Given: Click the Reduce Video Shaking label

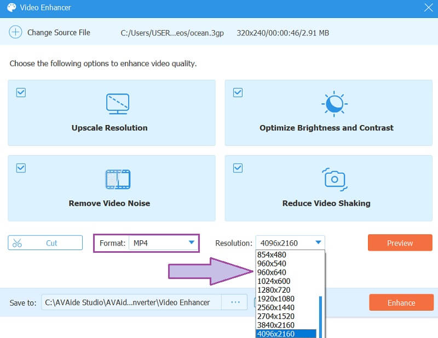Looking at the screenshot, I should coord(326,204).
